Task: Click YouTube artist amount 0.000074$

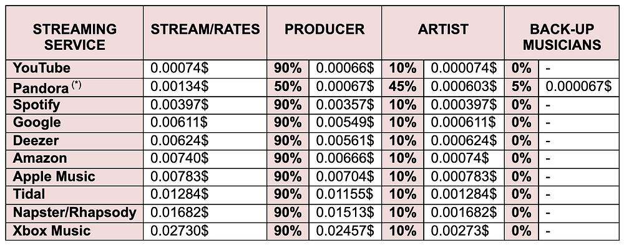Action: [464, 69]
